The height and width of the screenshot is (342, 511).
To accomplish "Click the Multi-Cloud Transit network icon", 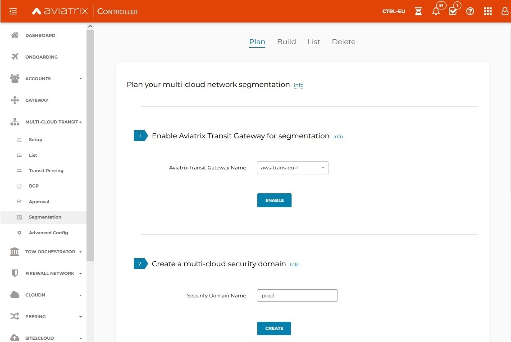I will pos(15,122).
